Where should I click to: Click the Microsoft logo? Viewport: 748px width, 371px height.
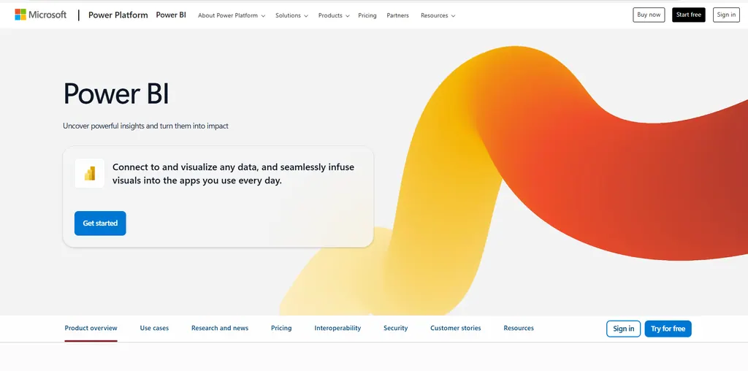pyautogui.click(x=41, y=15)
